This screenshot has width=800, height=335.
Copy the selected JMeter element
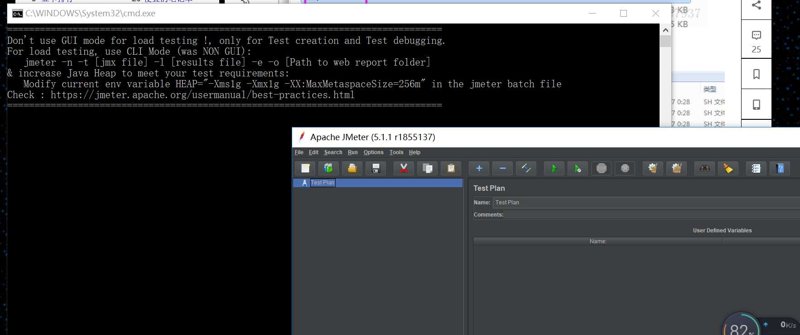[427, 168]
